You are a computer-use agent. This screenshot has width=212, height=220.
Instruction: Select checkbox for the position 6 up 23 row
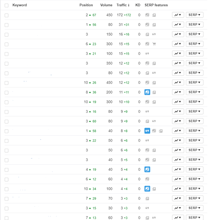tap(6, 44)
